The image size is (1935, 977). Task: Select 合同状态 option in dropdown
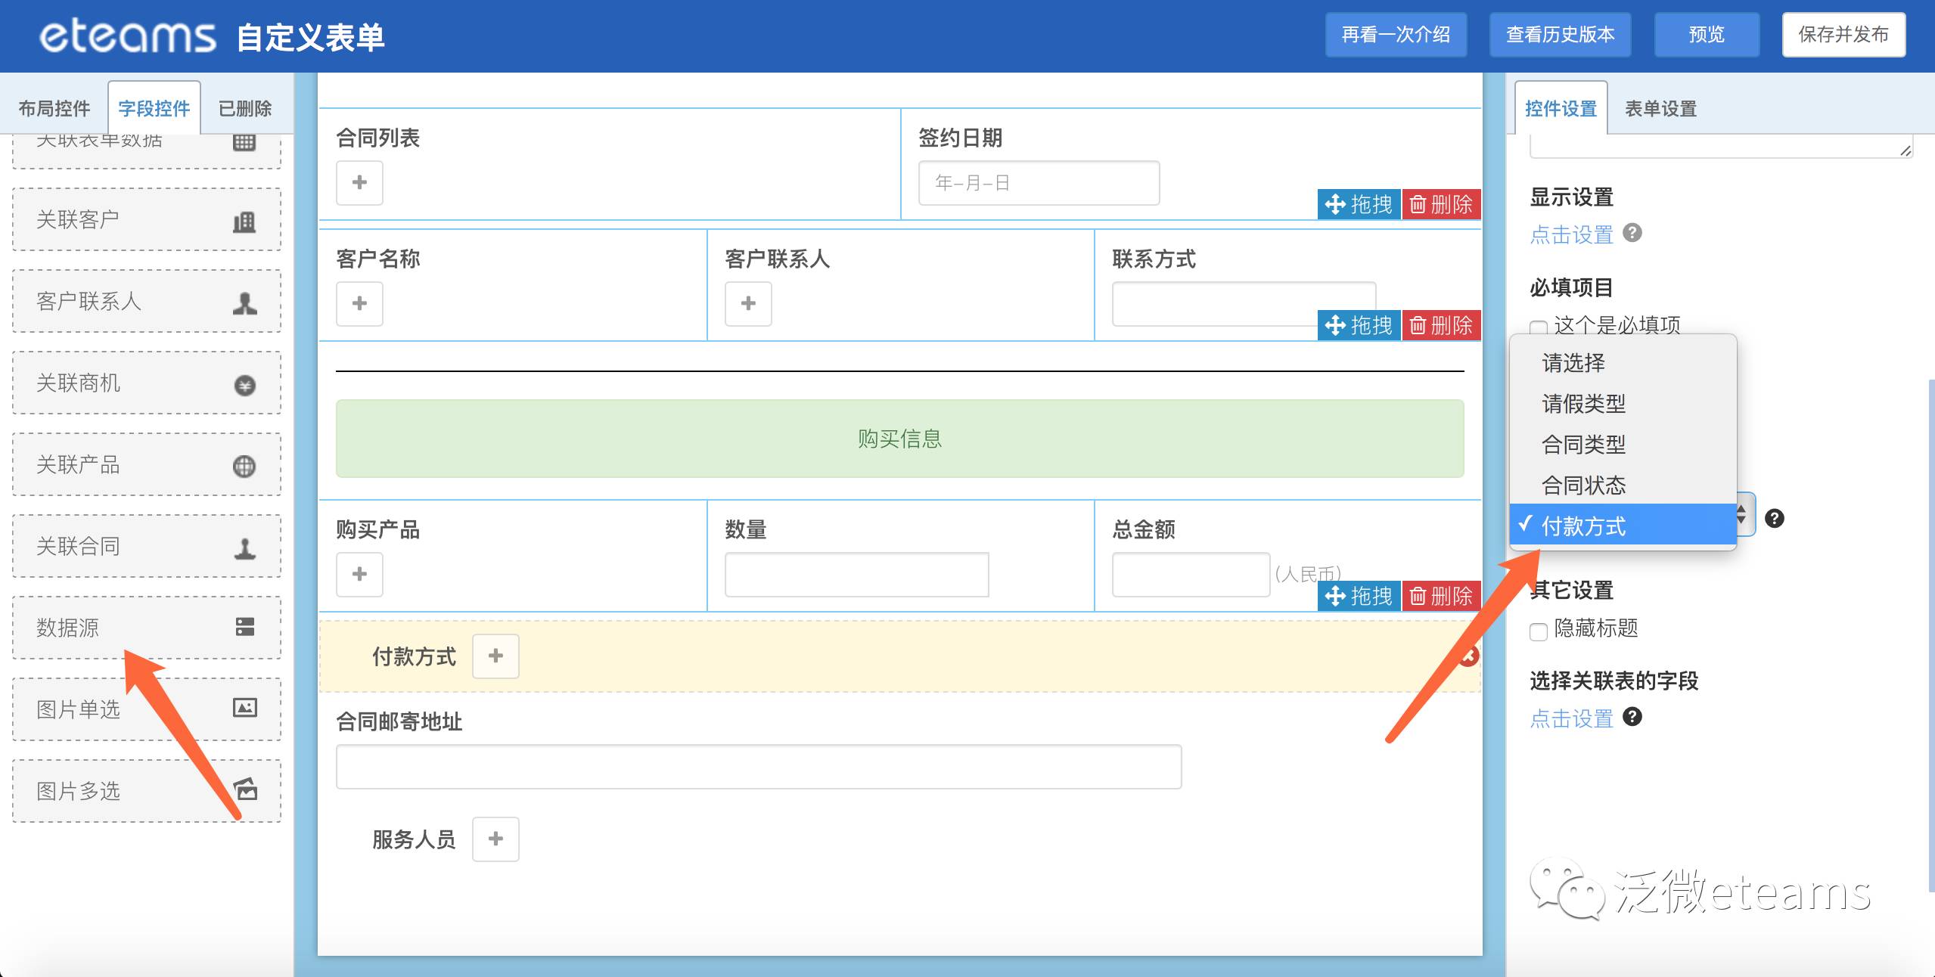click(x=1583, y=485)
